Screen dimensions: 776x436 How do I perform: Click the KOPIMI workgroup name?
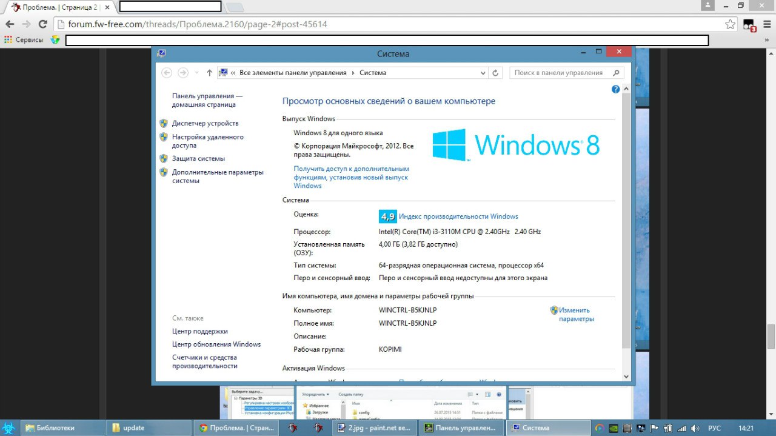coord(390,349)
